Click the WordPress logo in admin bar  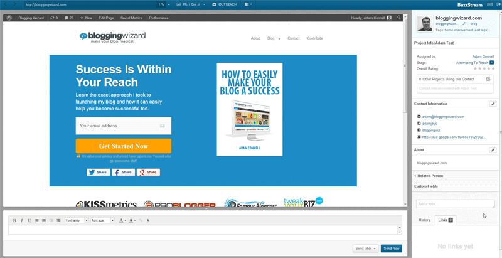[9, 18]
